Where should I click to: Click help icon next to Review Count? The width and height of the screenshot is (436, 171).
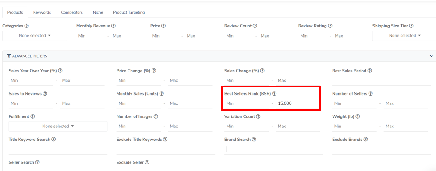[x=255, y=26]
